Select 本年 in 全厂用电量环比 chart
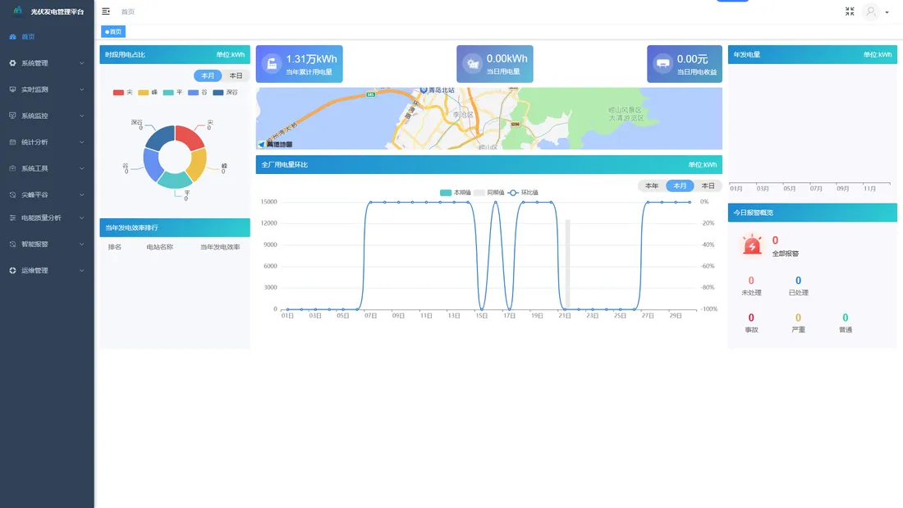903x508 pixels. [x=652, y=186]
